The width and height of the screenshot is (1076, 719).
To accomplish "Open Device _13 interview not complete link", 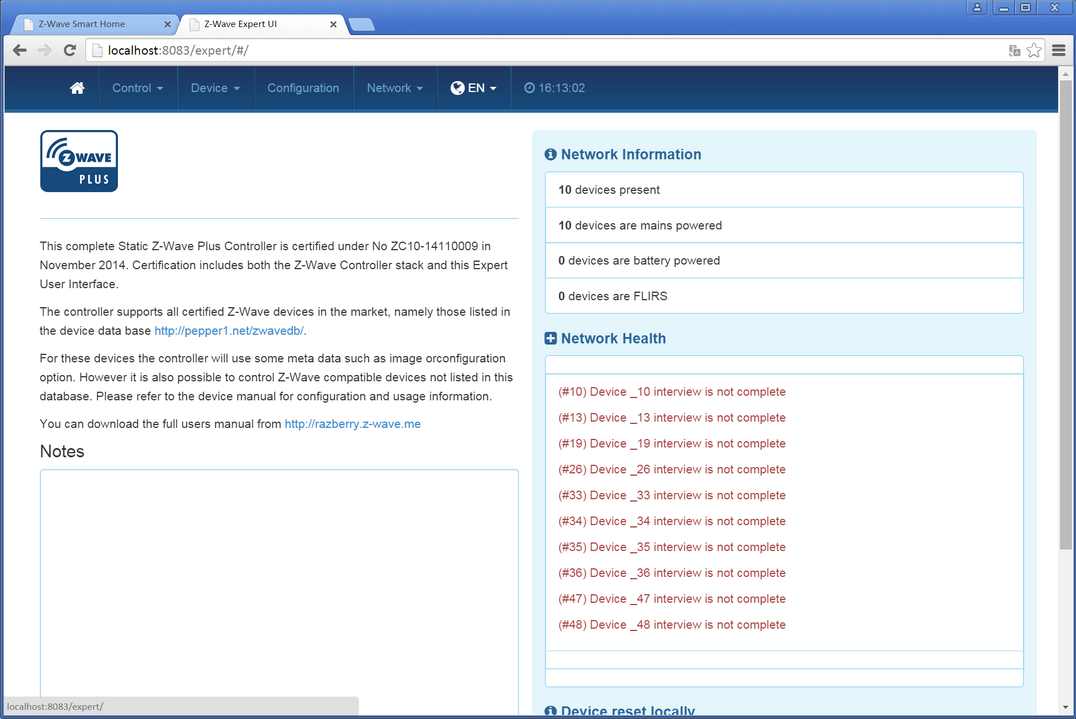I will point(671,418).
